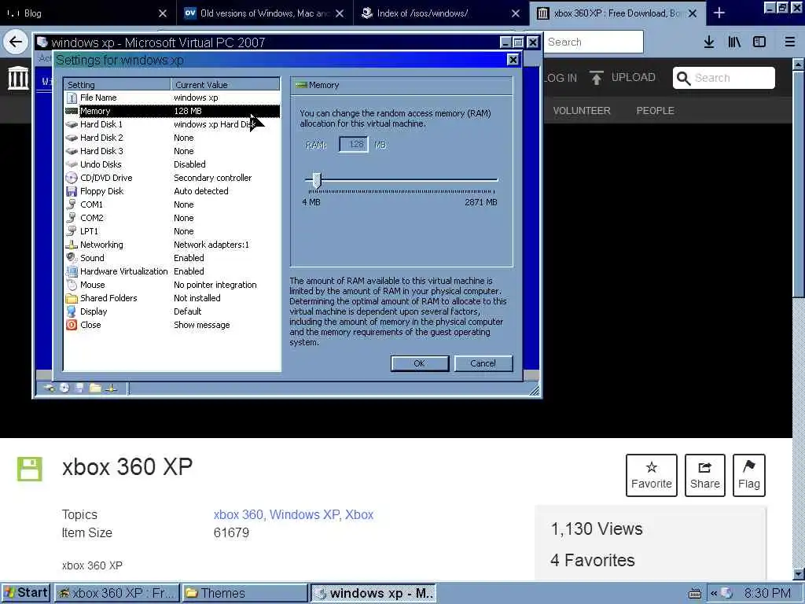Click Cancel in Settings dialog

click(x=483, y=363)
